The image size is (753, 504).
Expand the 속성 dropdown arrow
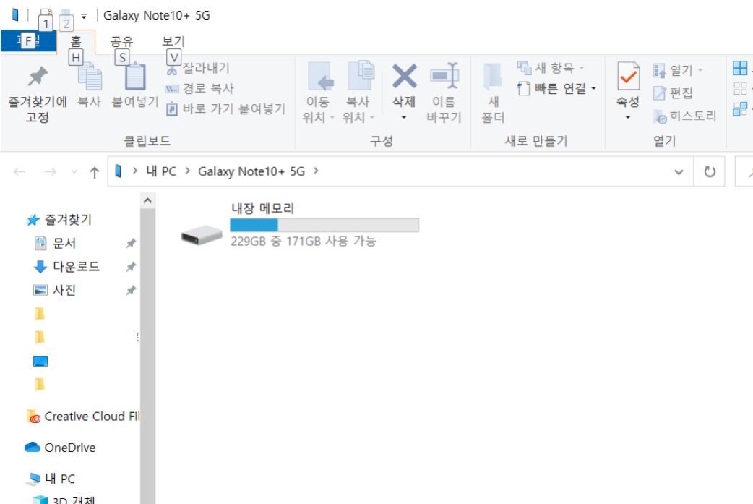point(628,117)
